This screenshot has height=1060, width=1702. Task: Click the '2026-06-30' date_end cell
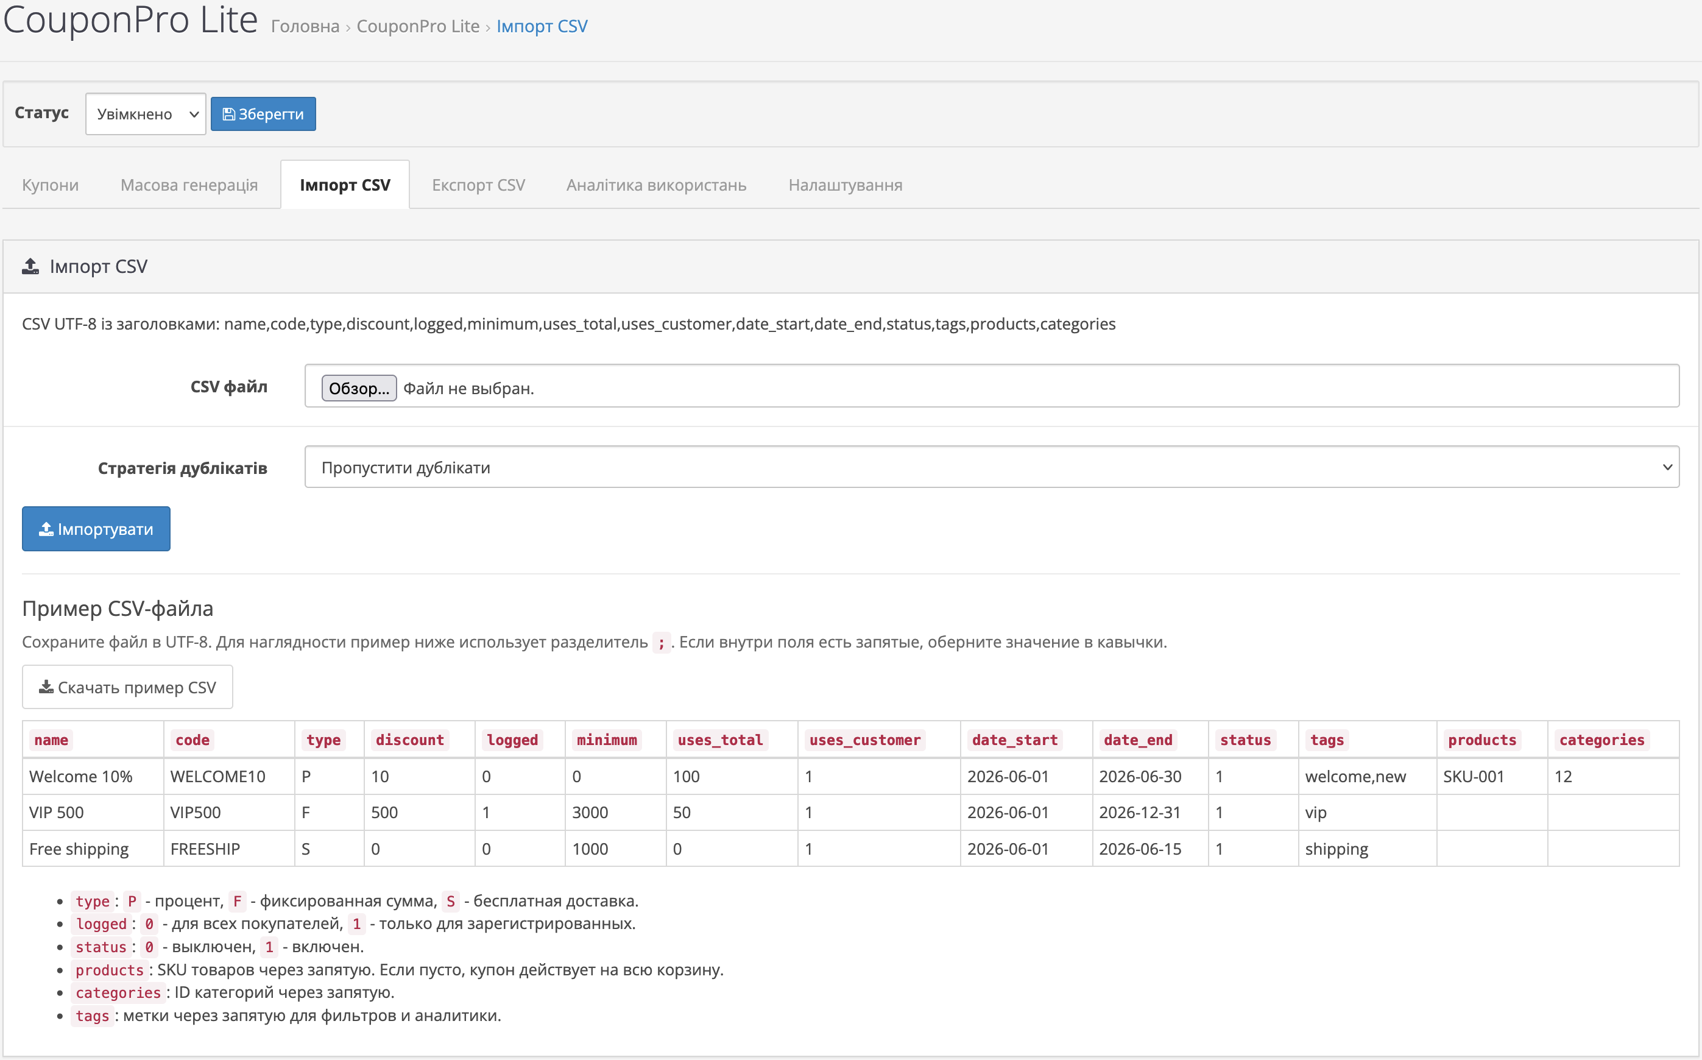point(1150,776)
